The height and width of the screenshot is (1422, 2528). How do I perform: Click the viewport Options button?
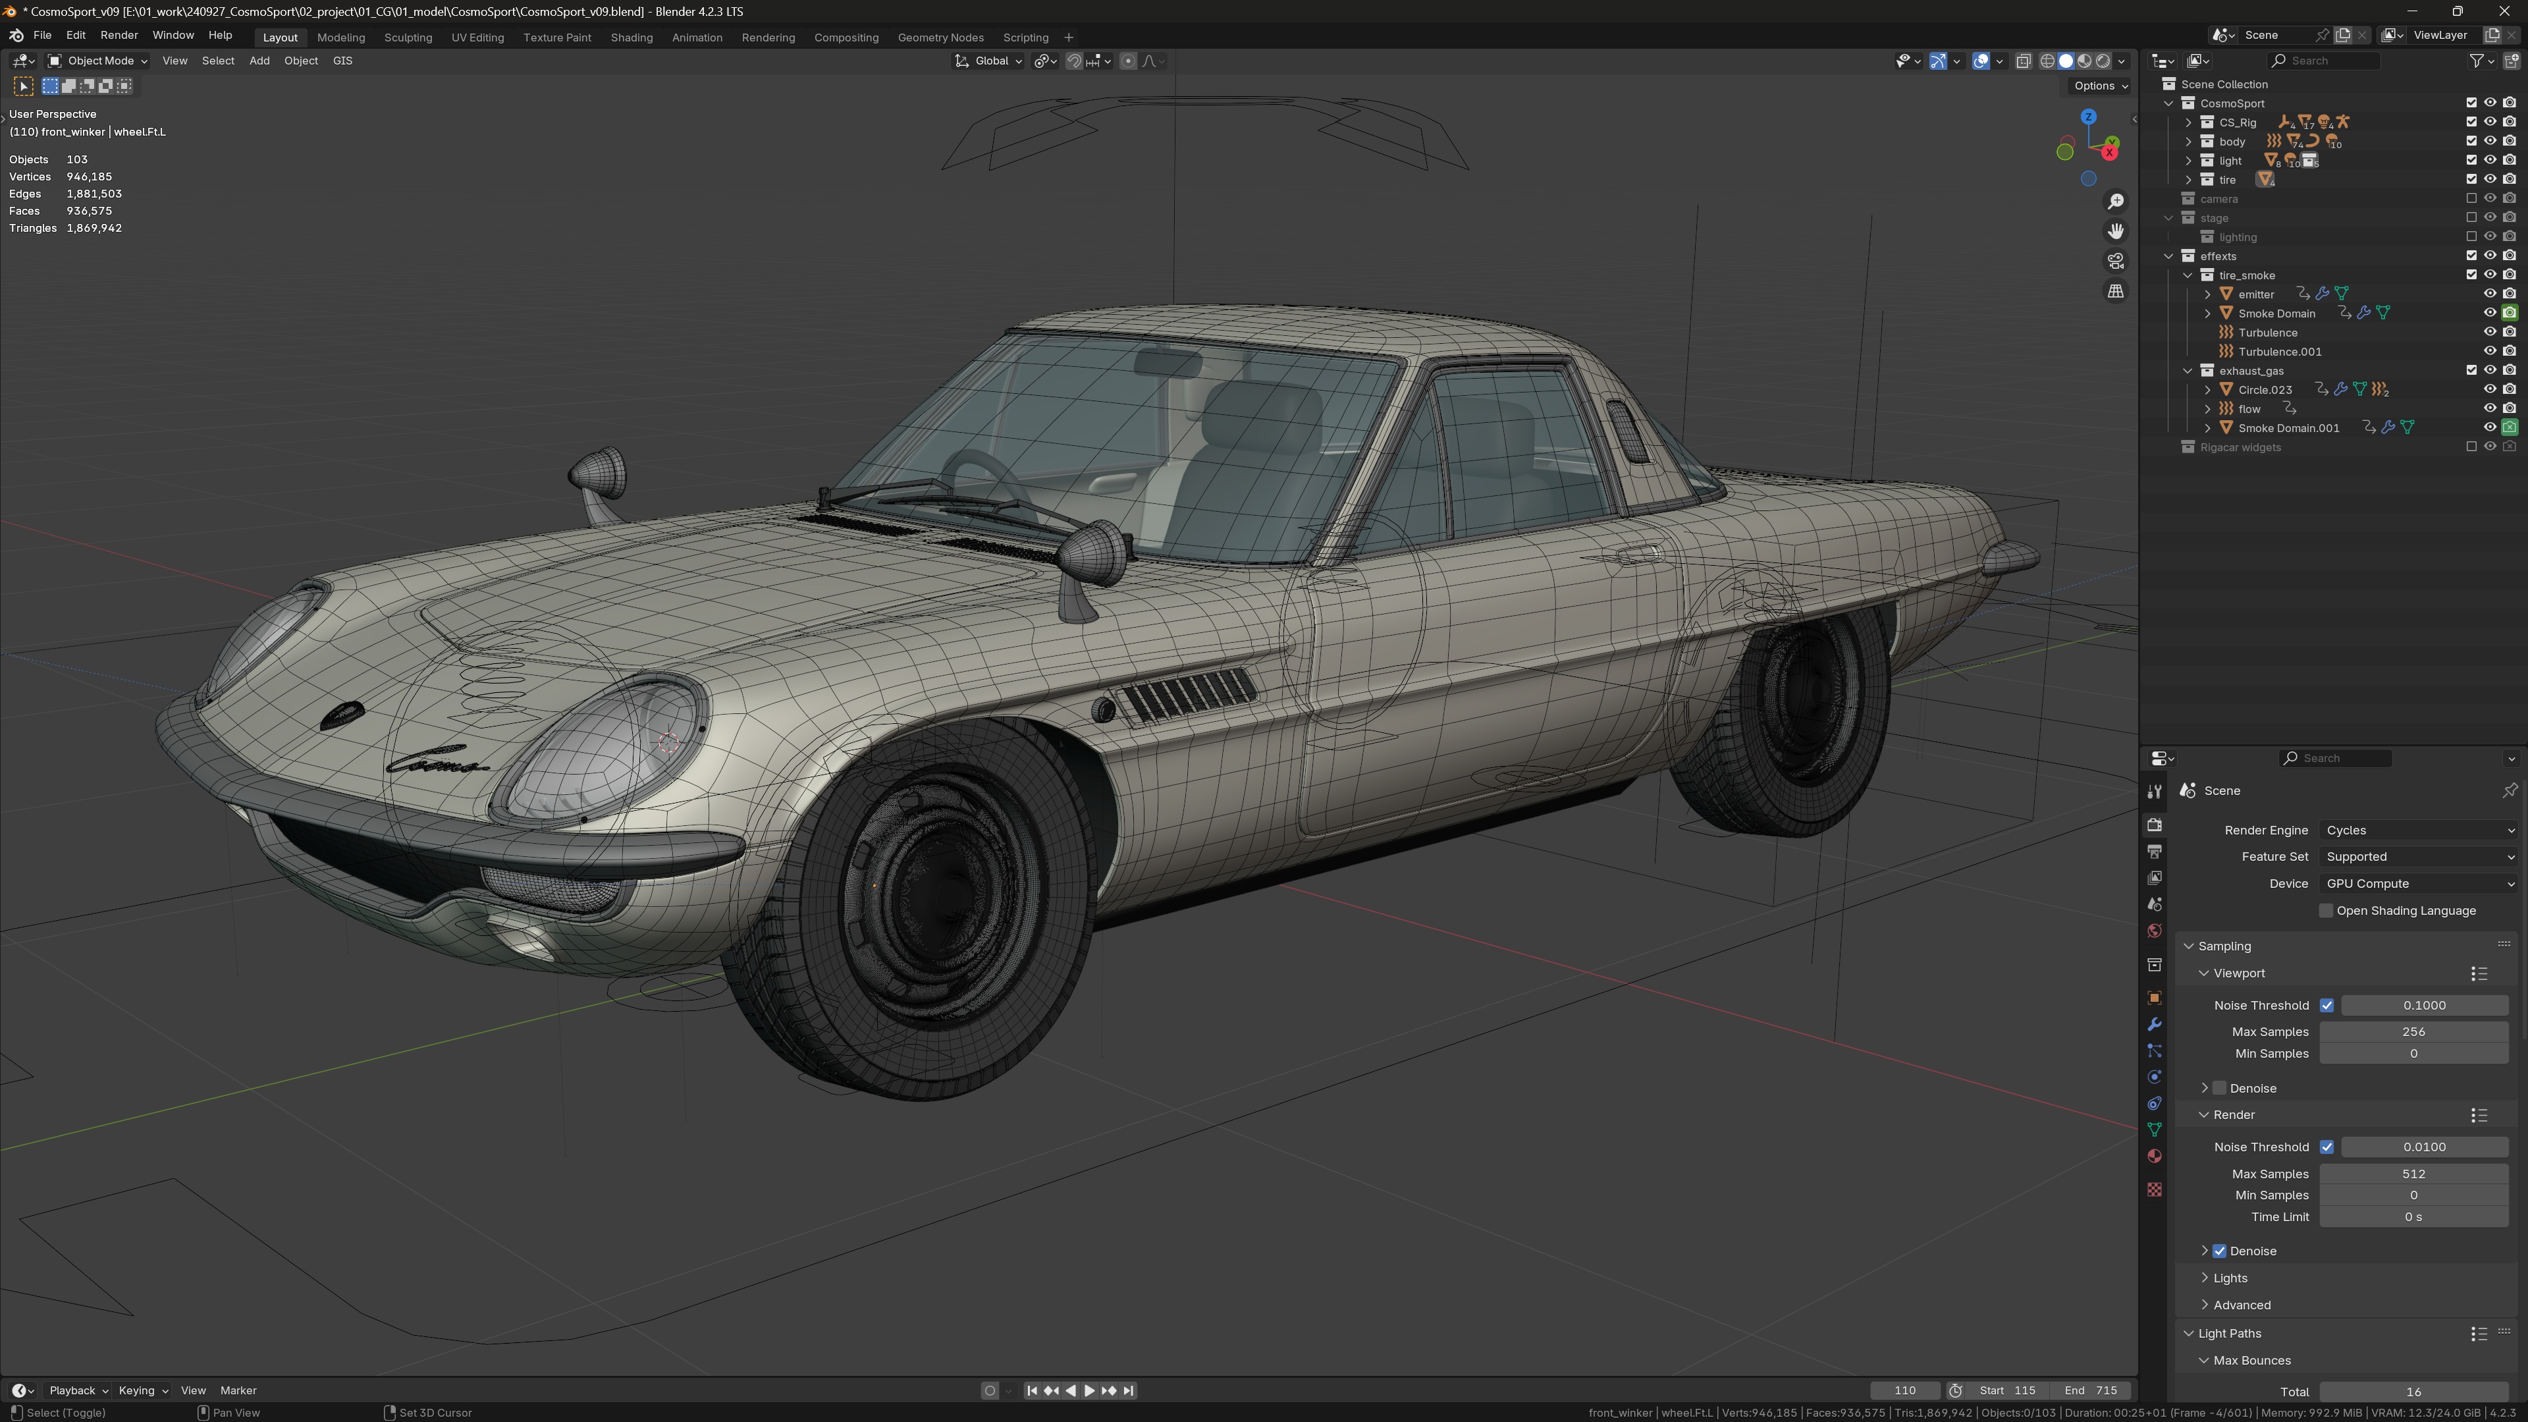[2100, 86]
